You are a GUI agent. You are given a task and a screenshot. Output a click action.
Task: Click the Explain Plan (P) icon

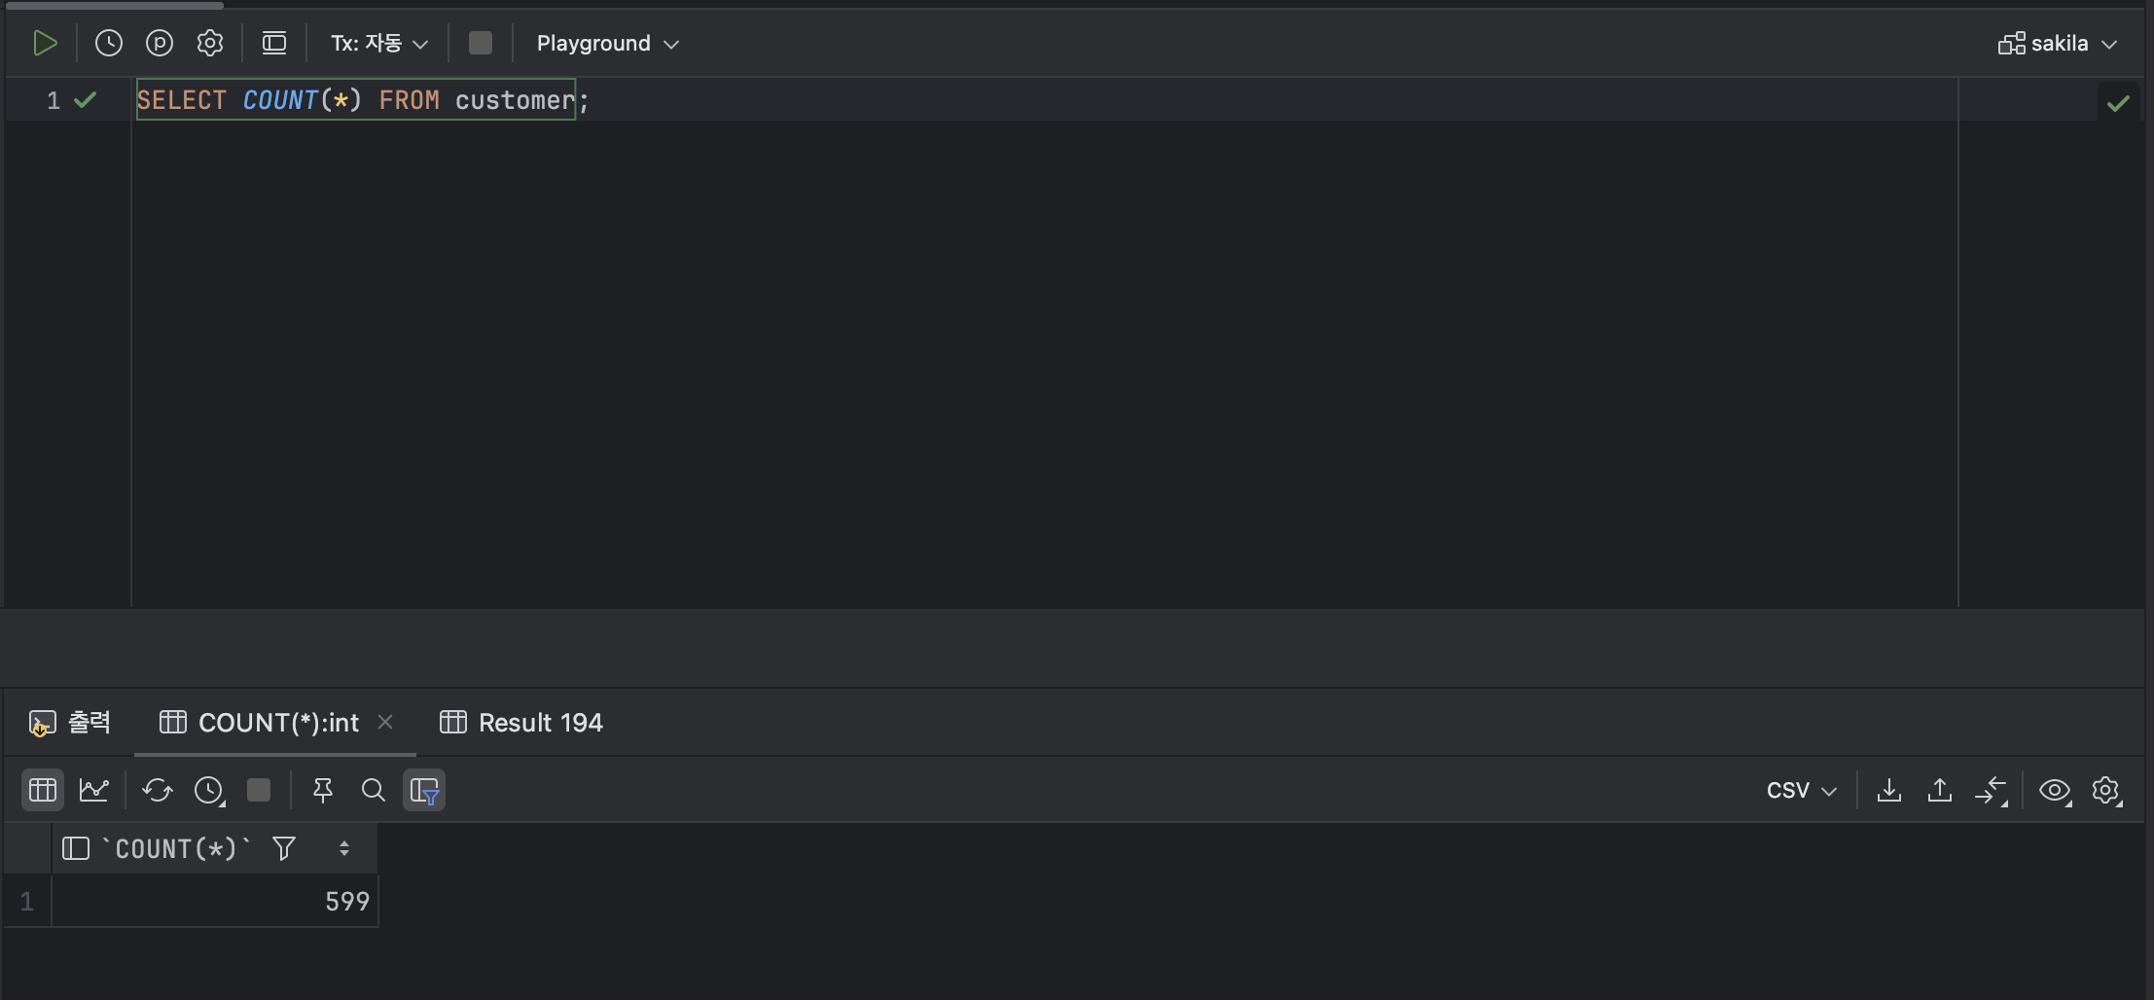click(x=160, y=43)
